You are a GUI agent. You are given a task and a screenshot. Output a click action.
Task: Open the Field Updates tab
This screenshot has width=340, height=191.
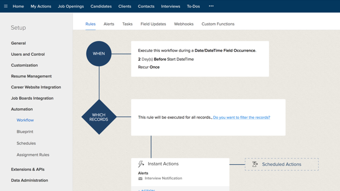click(153, 24)
